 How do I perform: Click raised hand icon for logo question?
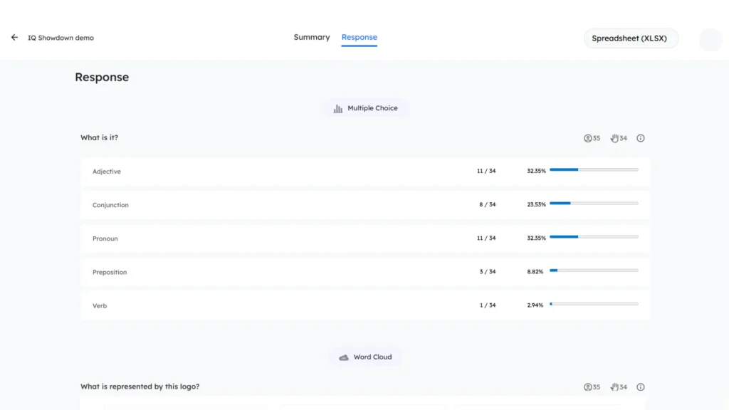(x=614, y=387)
